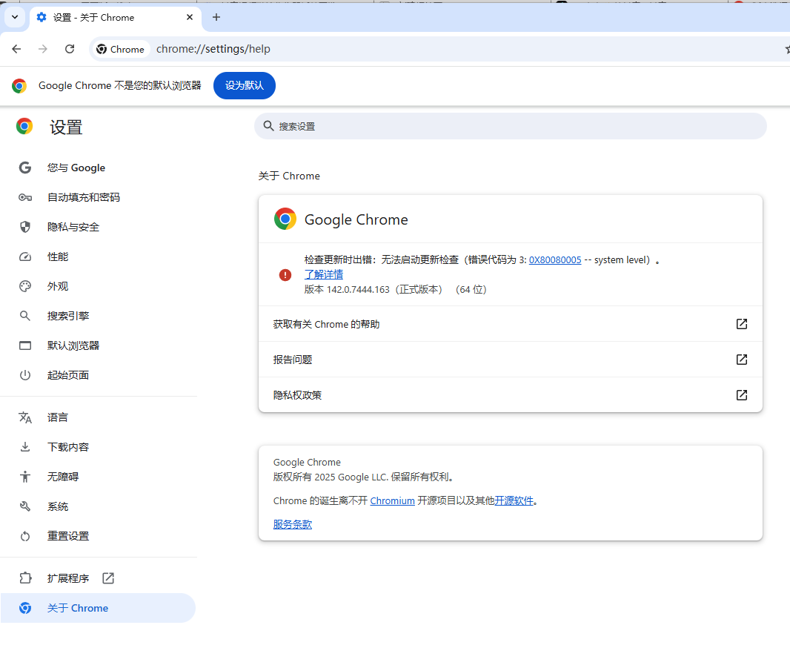Open 默认浏览器 settings section

click(99, 345)
